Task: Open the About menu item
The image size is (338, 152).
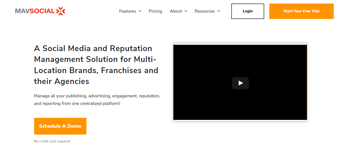Action: tap(176, 11)
